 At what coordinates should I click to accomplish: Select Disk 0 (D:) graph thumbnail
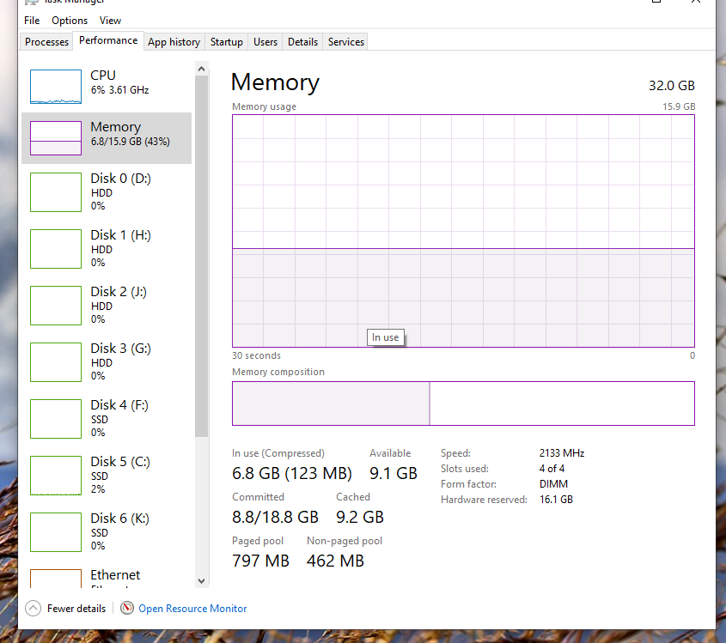pyautogui.click(x=56, y=192)
